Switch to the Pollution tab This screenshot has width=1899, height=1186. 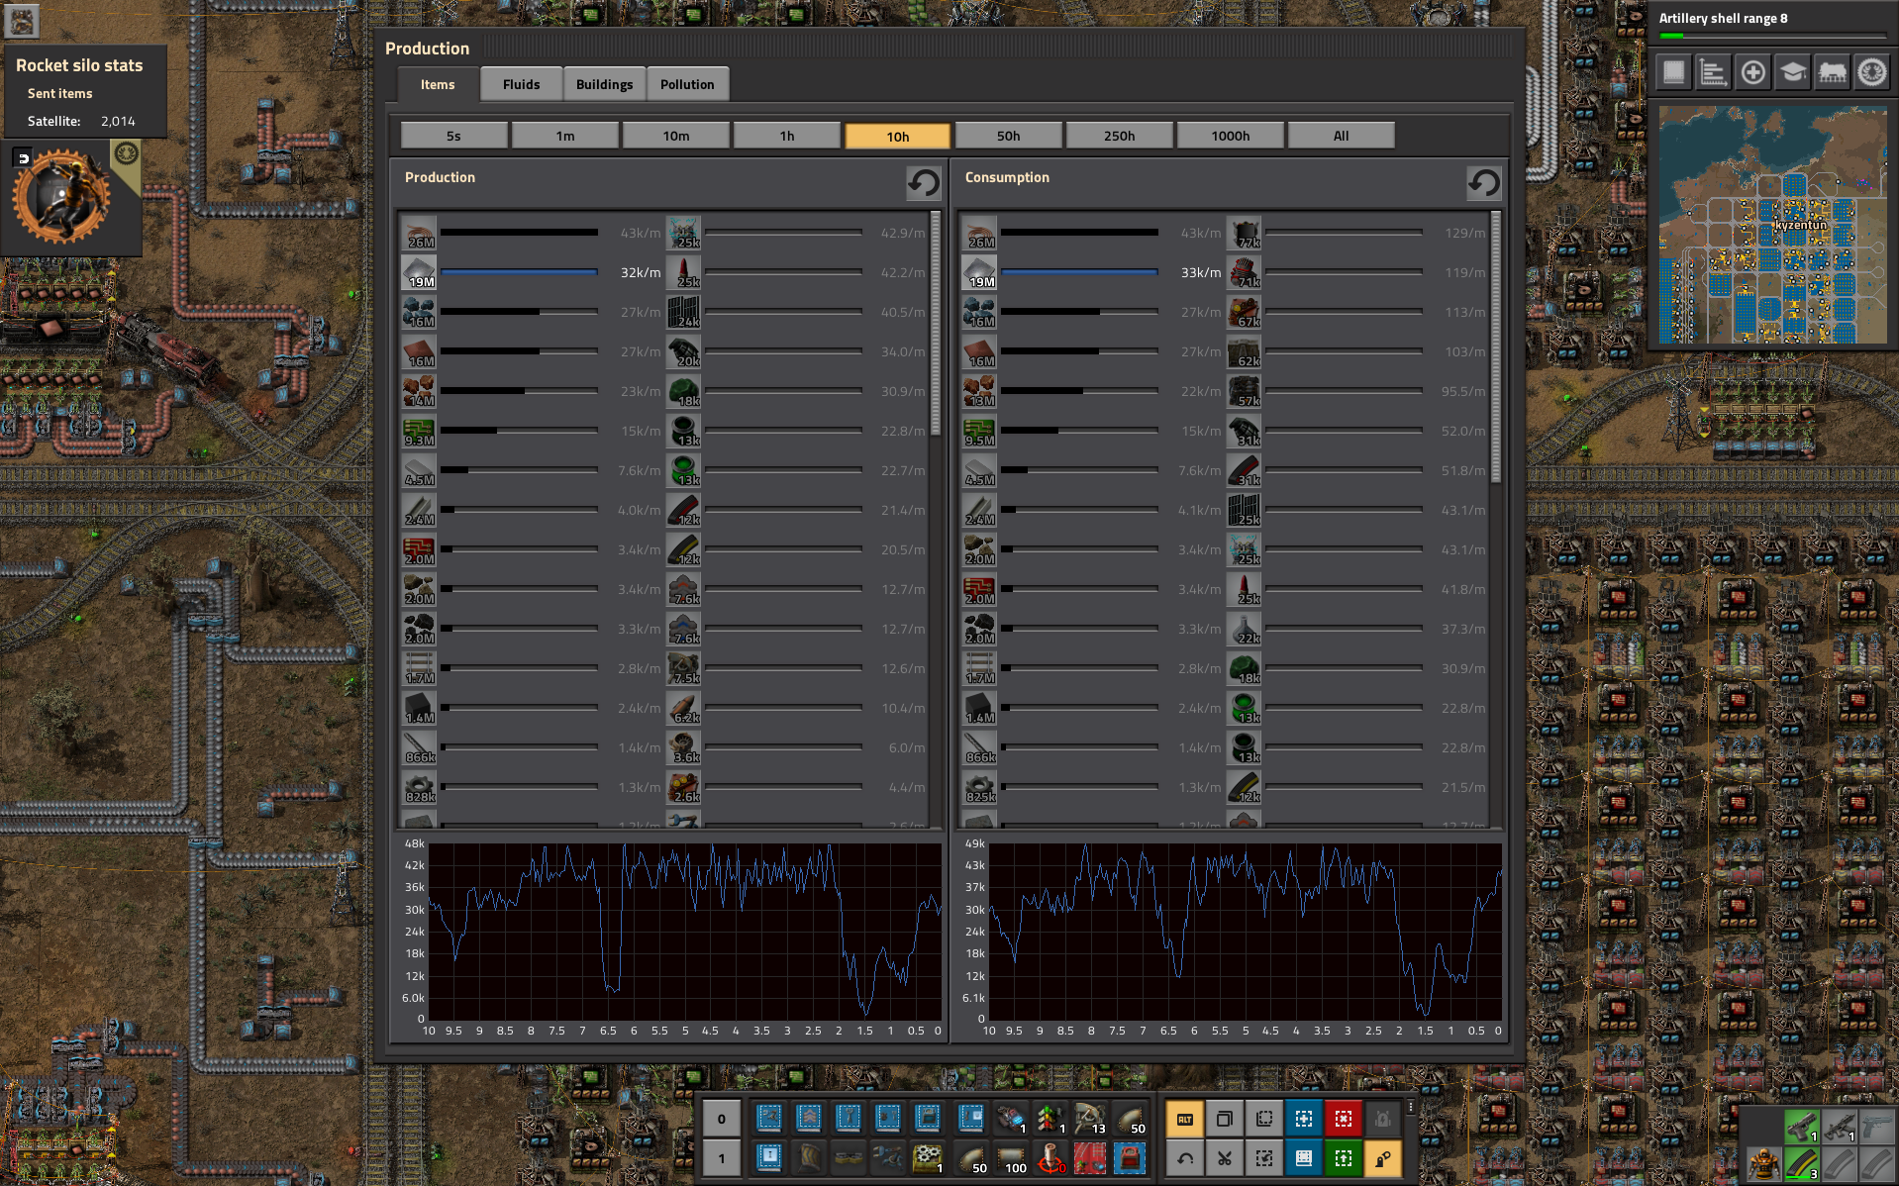pyautogui.click(x=687, y=84)
